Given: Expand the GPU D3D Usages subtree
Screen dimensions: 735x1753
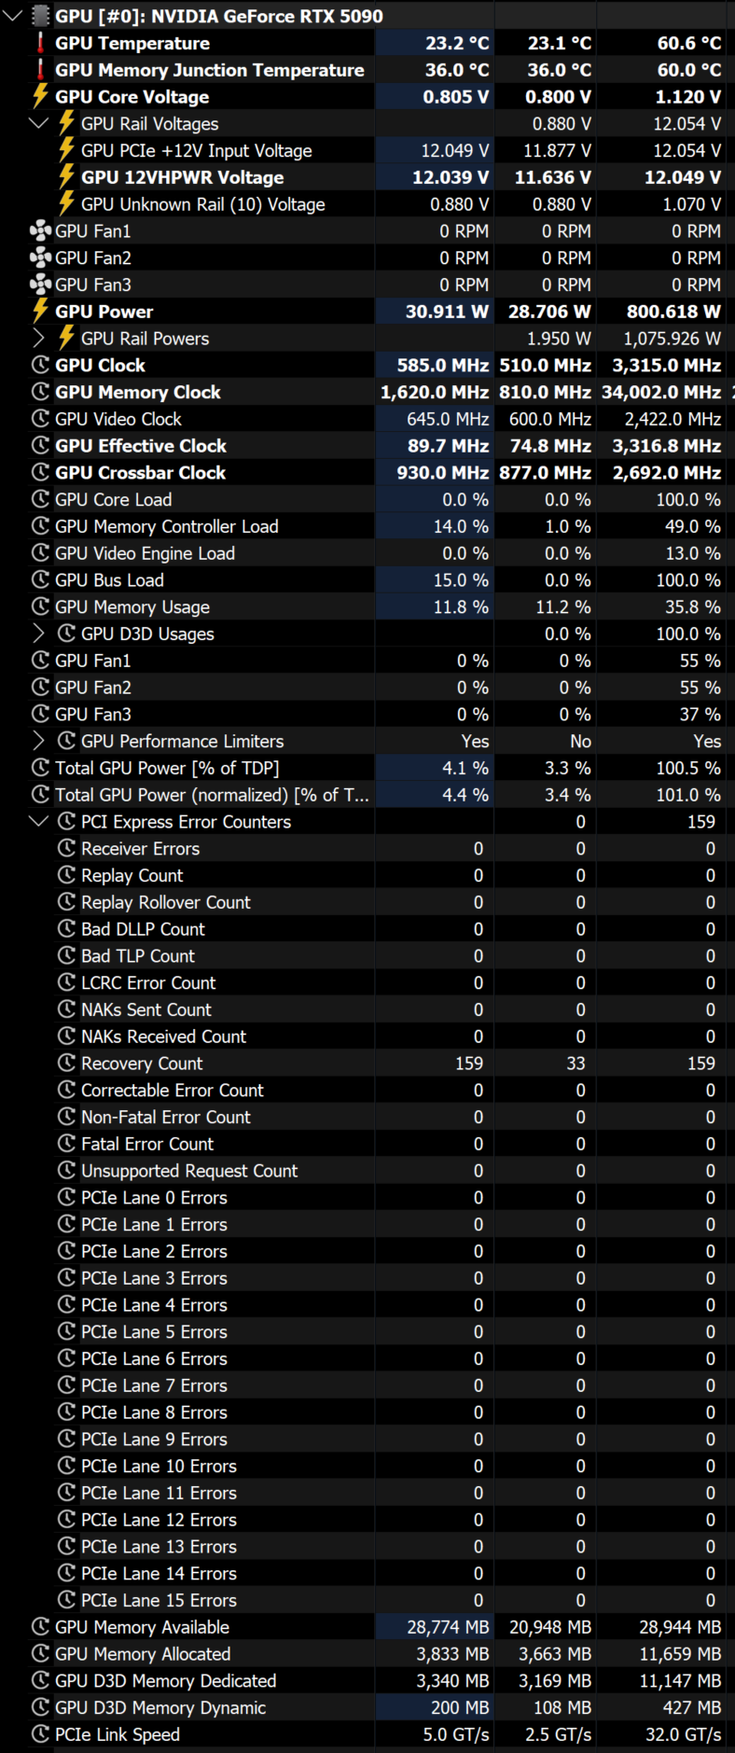Looking at the screenshot, I should click(39, 633).
